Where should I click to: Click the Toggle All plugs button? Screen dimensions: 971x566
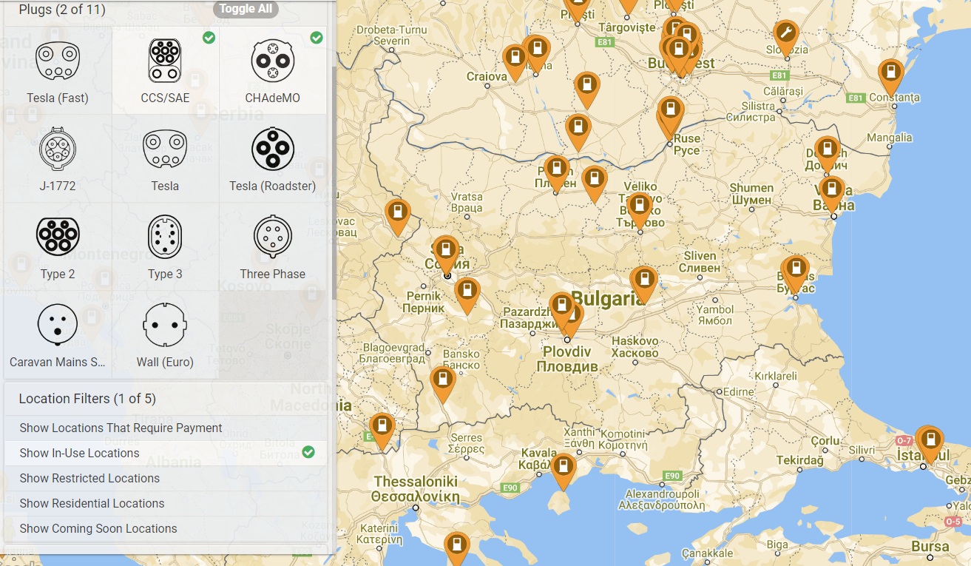click(x=246, y=9)
